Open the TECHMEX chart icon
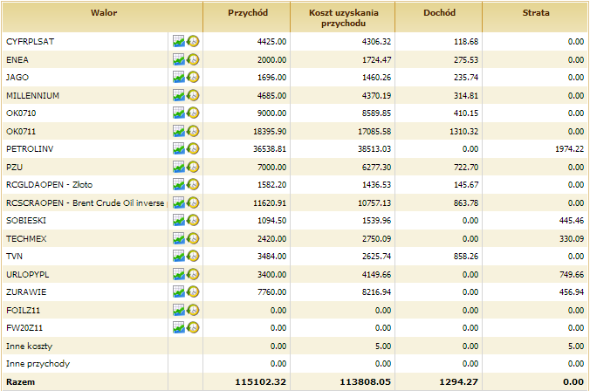This screenshot has width=590, height=391. pyautogui.click(x=179, y=238)
